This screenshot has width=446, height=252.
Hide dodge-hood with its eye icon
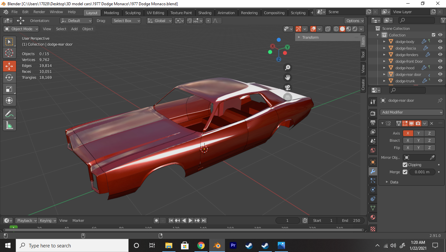[440, 68]
